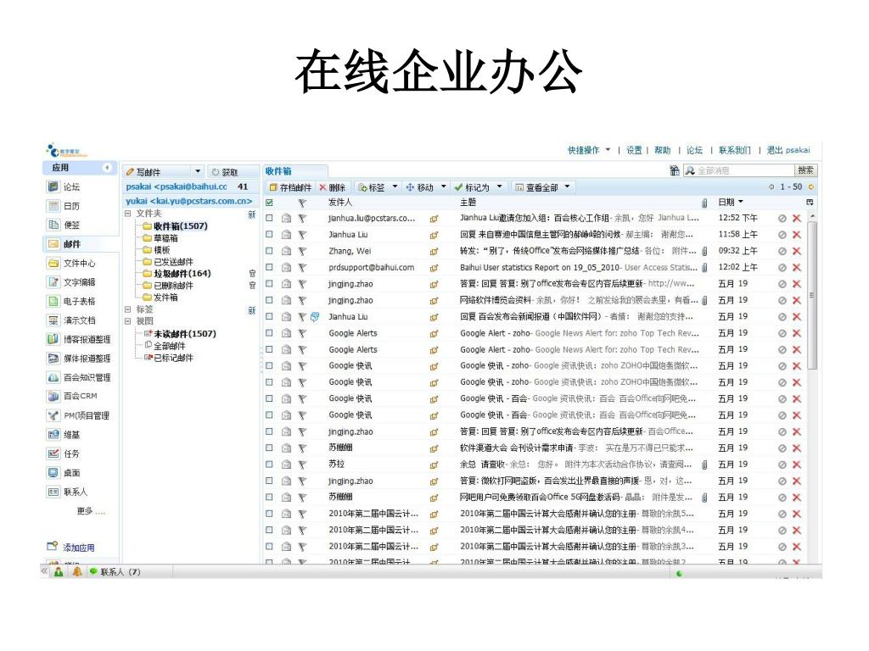Go to next page of messages
This screenshot has height=651, width=869.
point(810,187)
